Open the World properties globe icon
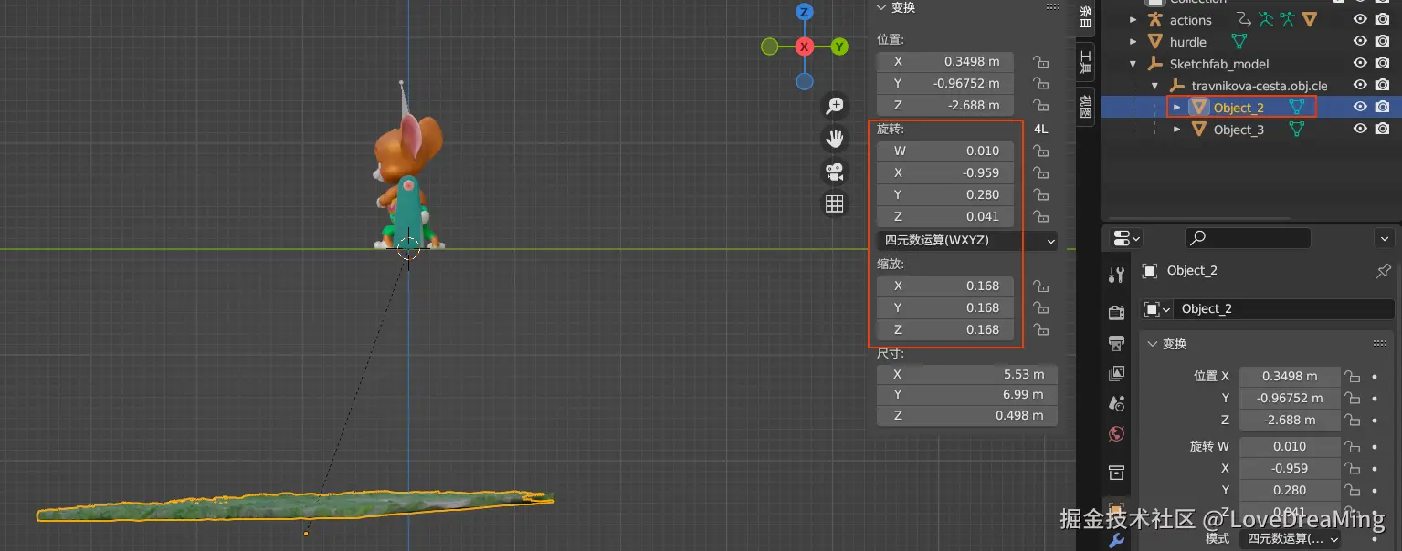 tap(1116, 433)
